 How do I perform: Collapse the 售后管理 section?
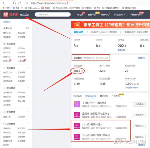(x=28, y=67)
